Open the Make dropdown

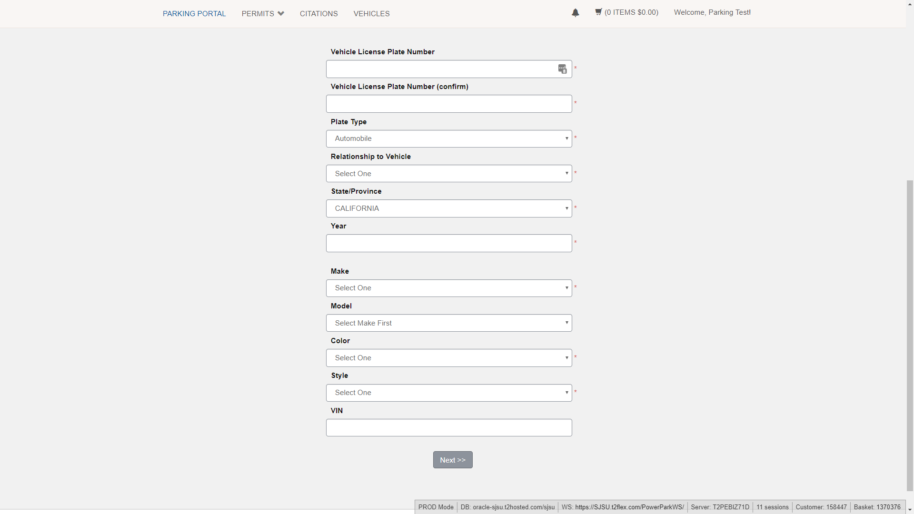448,288
